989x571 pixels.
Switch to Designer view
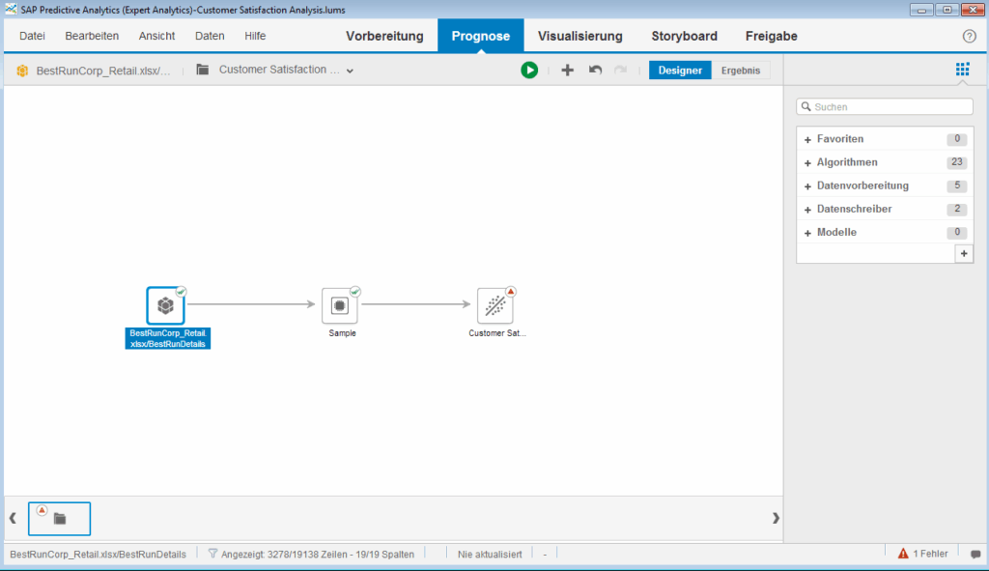coord(680,70)
